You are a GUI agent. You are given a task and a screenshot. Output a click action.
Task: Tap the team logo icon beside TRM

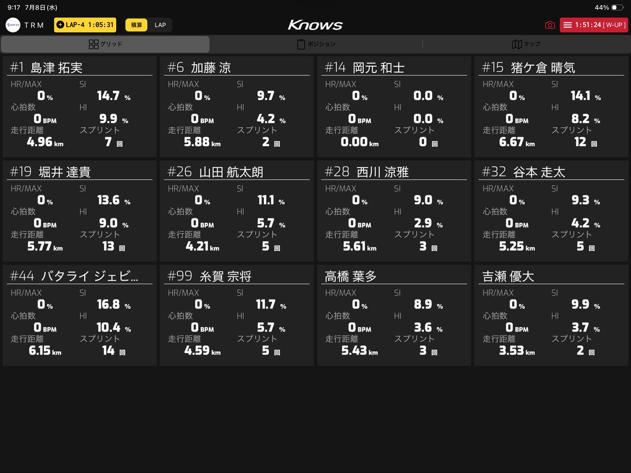click(13, 25)
